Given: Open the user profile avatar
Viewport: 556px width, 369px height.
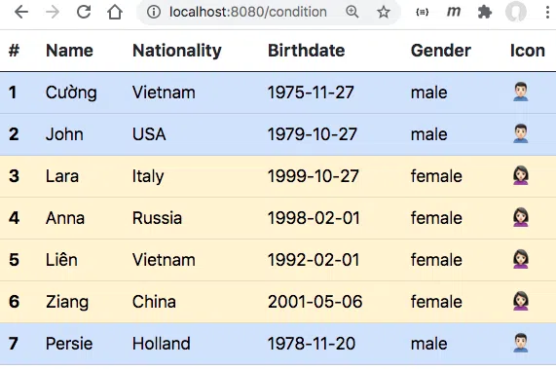Looking at the screenshot, I should pos(516,12).
